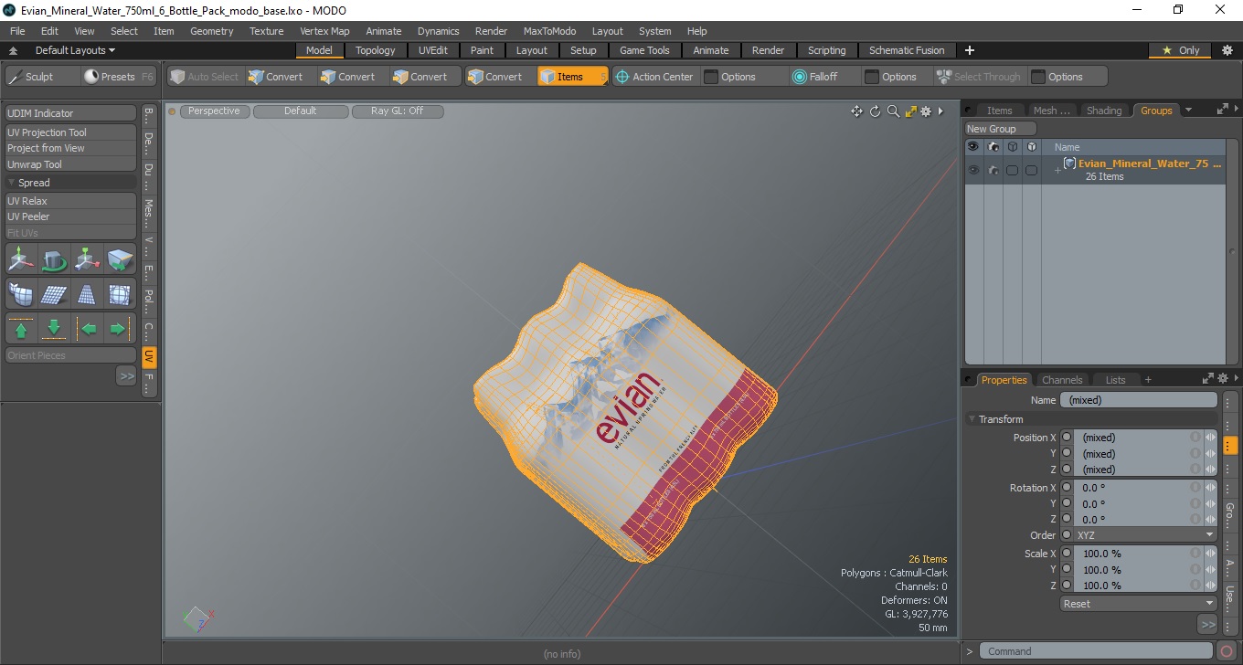Click the New Group button
Image resolution: width=1243 pixels, height=665 pixels.
coord(1001,129)
